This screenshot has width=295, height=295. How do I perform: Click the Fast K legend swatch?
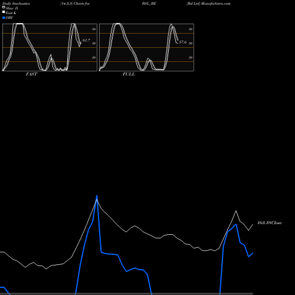tap(4, 12)
